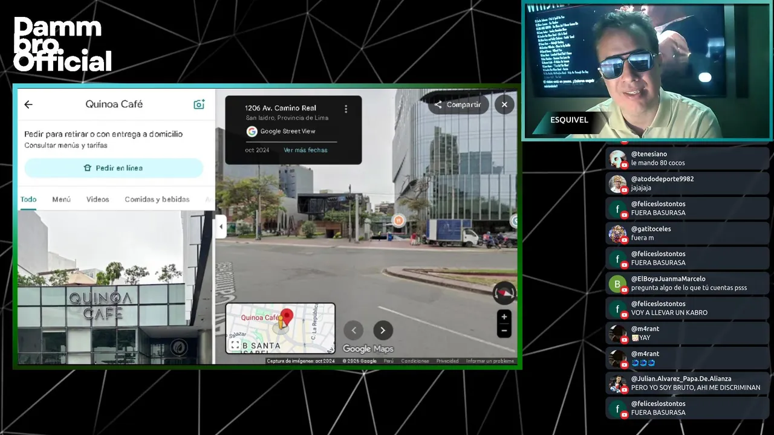Screen dimensions: 774x435
Task: Click the oct 2024 date label
Action: pyautogui.click(x=257, y=150)
